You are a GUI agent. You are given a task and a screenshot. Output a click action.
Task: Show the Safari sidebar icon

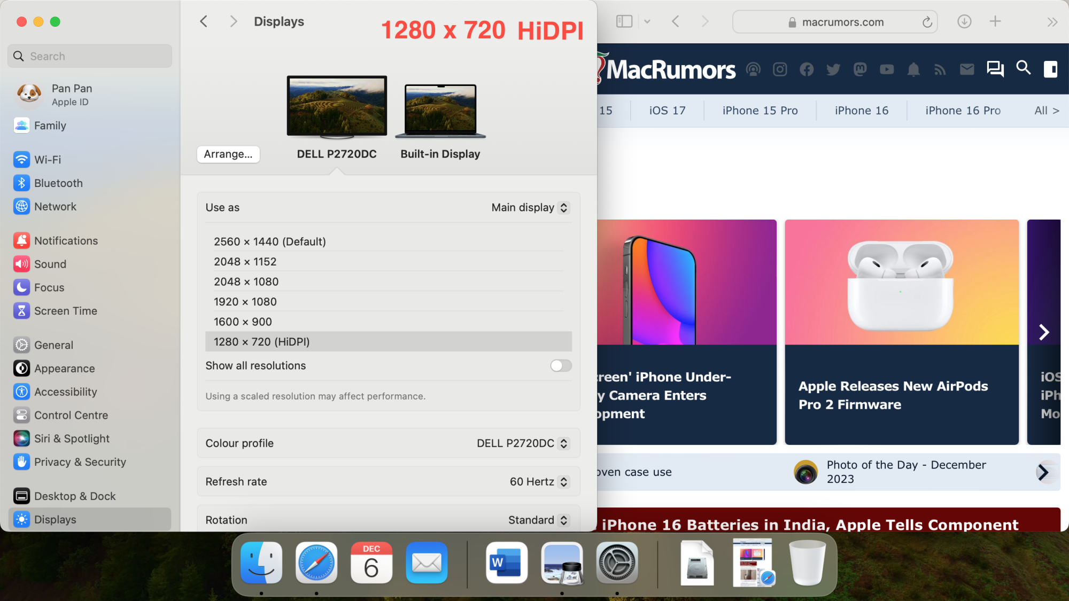pyautogui.click(x=624, y=22)
